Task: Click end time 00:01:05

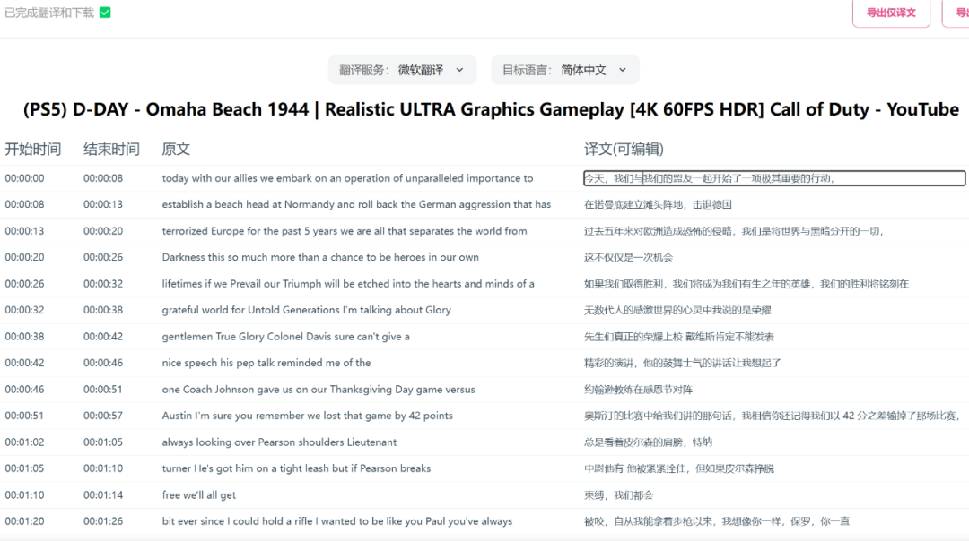Action: pyautogui.click(x=103, y=442)
